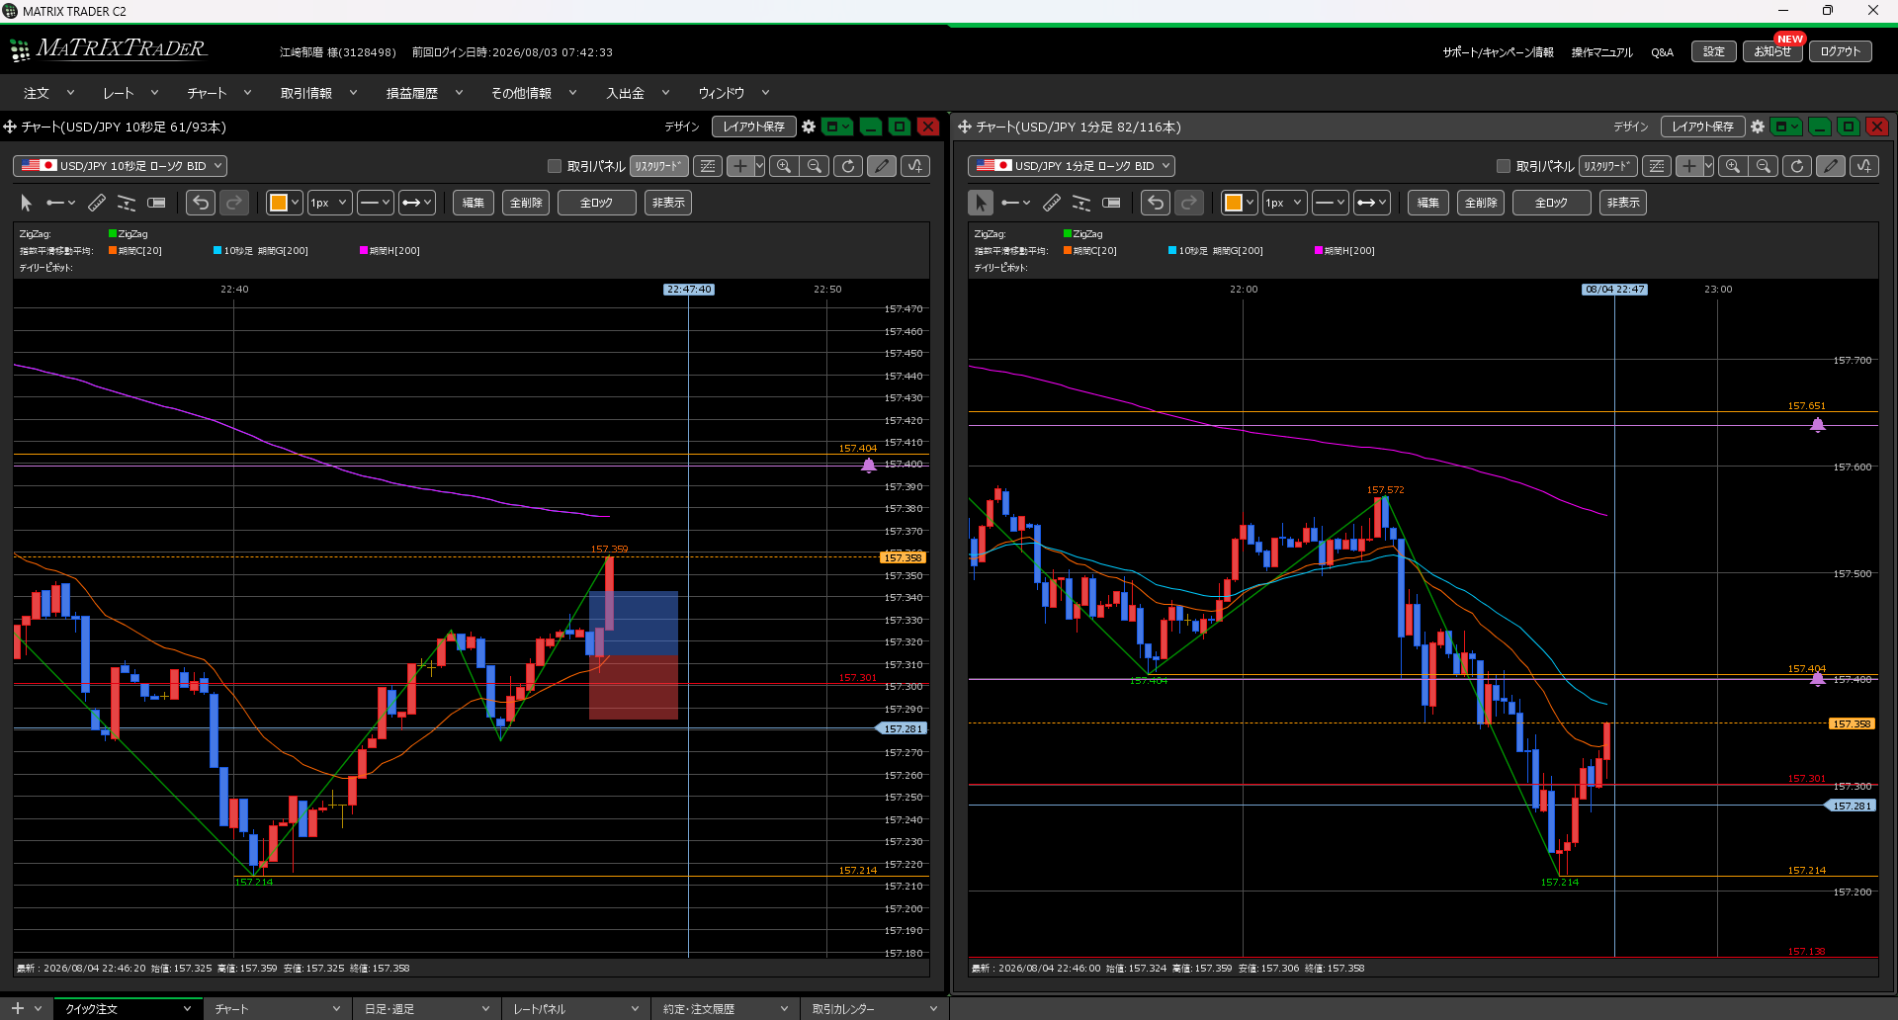The image size is (1898, 1020).
Task: Open gear settings for 10秒足 chart window
Action: 809,127
